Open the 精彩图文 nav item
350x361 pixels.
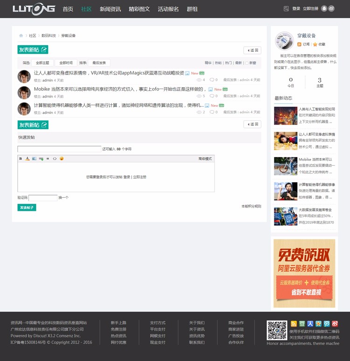click(139, 9)
